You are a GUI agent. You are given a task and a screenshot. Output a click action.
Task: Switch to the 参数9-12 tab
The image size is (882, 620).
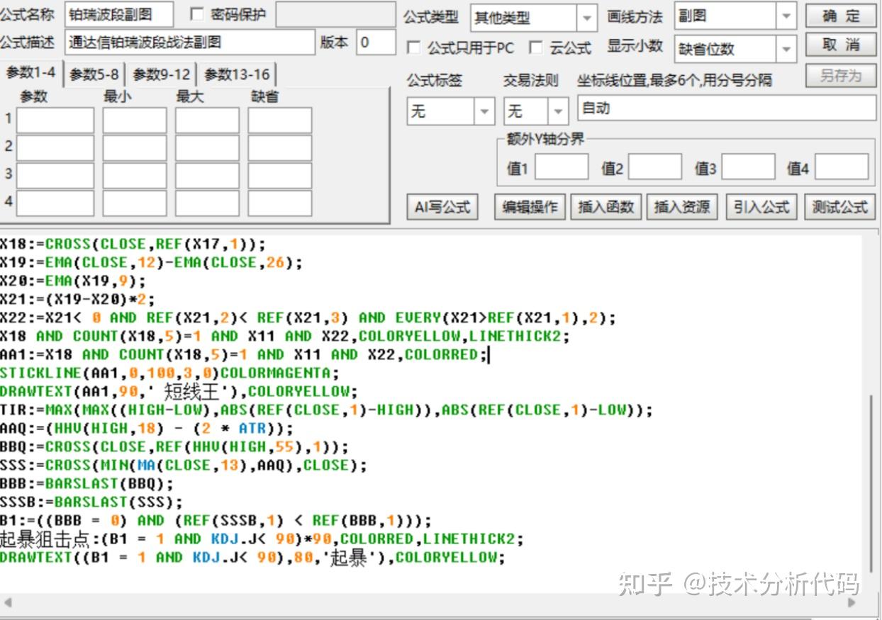162,74
